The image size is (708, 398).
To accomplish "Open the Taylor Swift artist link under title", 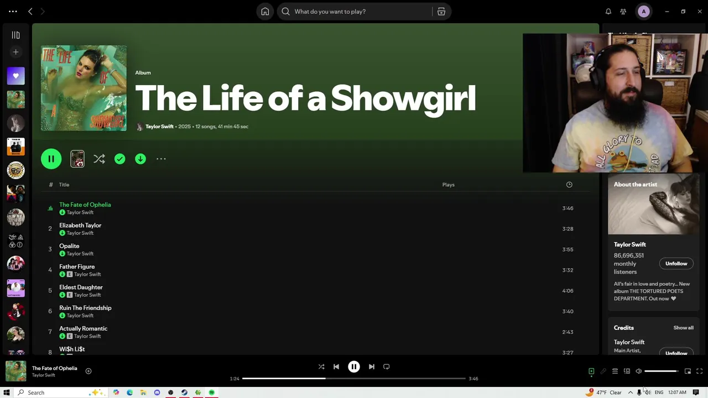I will (159, 127).
